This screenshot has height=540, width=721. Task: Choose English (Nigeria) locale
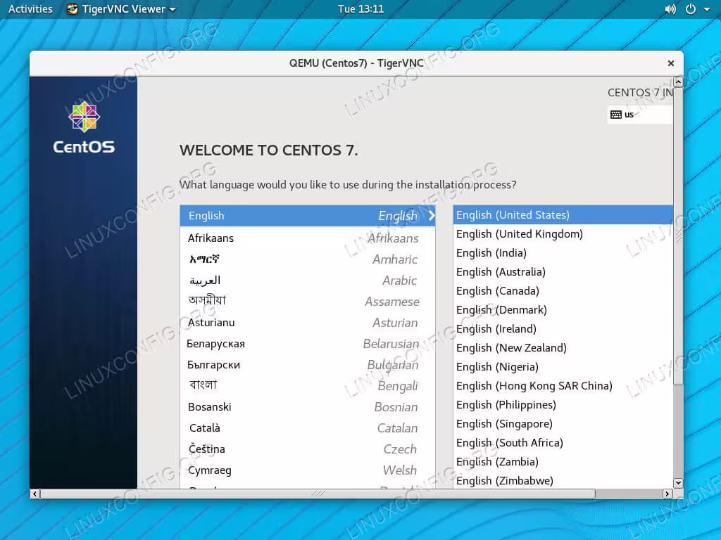click(563, 367)
